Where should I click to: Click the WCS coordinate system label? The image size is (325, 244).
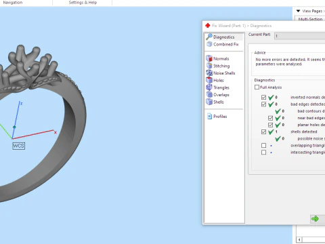[x=18, y=146]
